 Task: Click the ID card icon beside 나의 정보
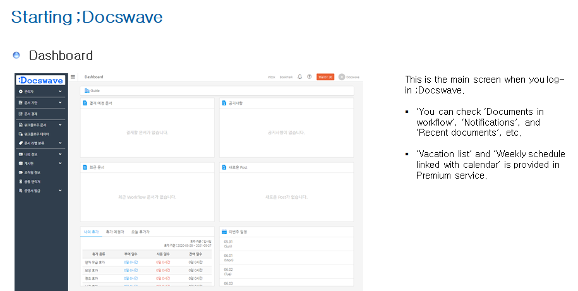click(21, 154)
